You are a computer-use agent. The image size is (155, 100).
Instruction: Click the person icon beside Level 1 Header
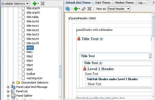(85, 69)
